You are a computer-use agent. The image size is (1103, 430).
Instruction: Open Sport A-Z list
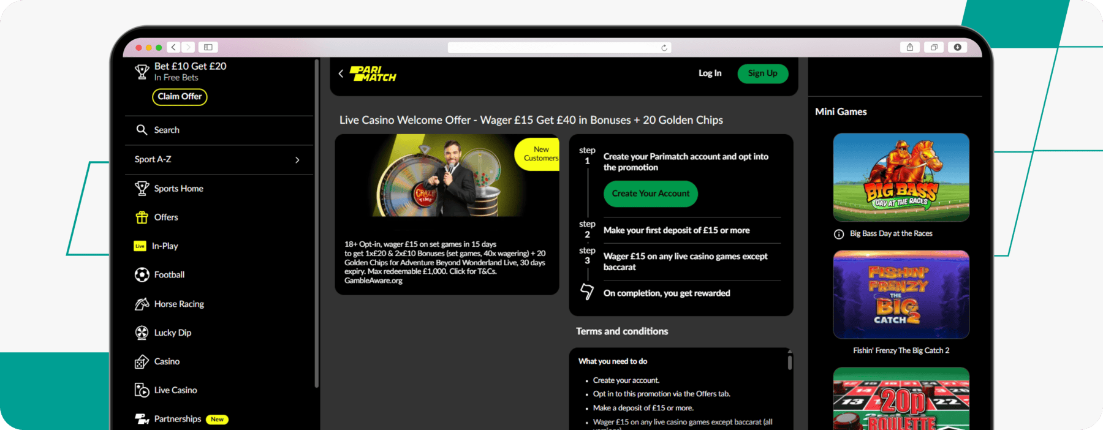219,159
